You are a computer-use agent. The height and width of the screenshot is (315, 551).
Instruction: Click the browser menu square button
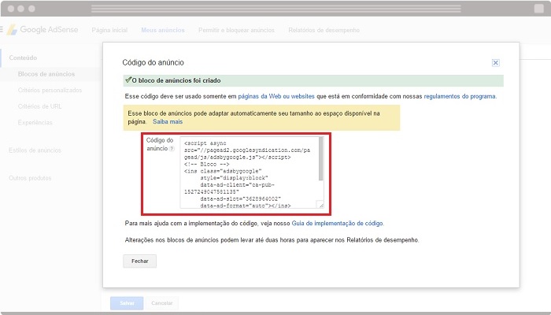tap(538, 9)
